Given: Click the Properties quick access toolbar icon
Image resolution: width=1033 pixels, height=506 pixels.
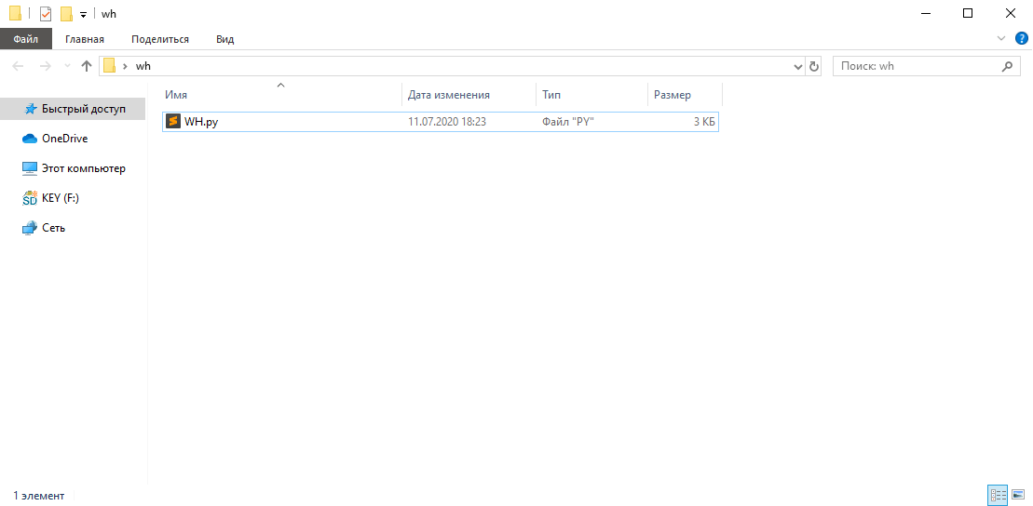Looking at the screenshot, I should [46, 14].
